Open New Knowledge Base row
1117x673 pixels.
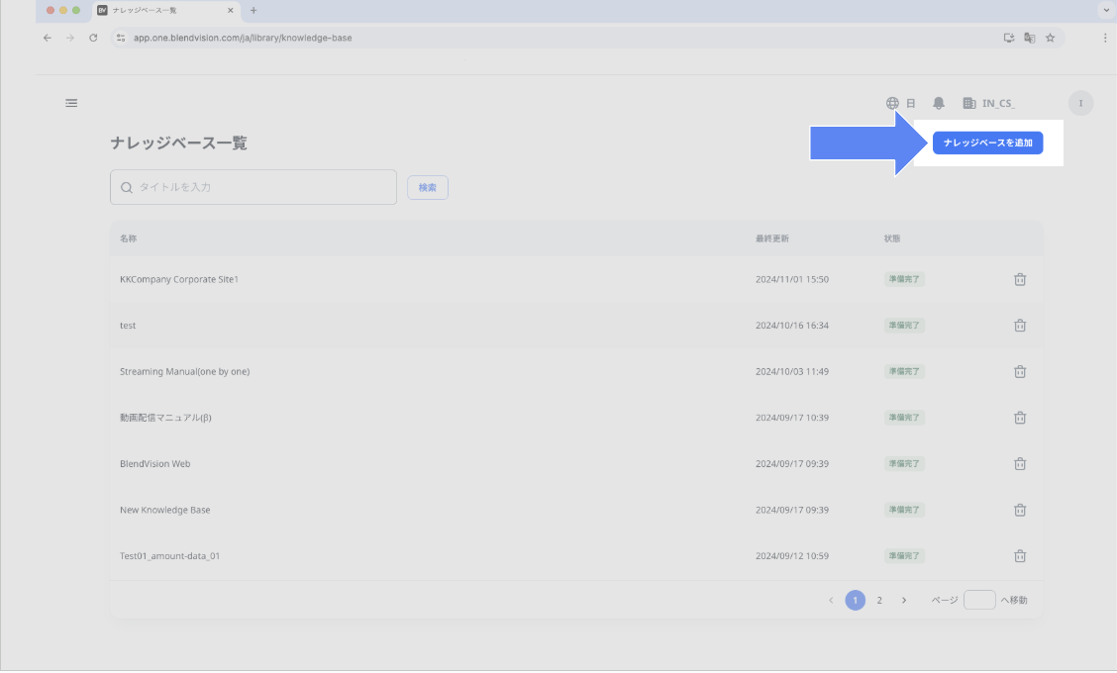pyautogui.click(x=576, y=510)
